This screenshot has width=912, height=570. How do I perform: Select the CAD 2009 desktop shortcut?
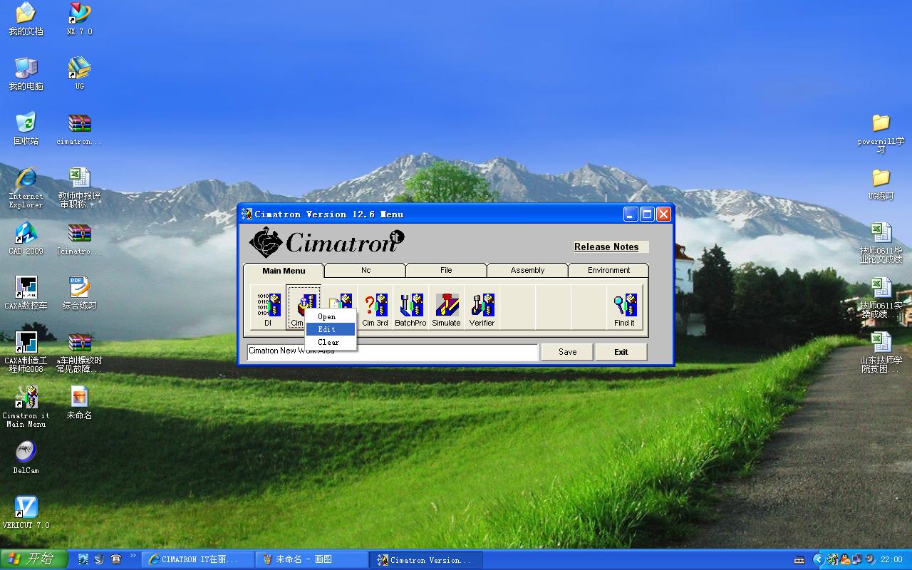coord(26,238)
